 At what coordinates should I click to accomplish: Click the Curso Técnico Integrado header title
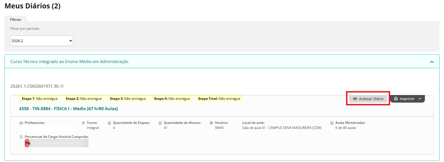(69, 62)
